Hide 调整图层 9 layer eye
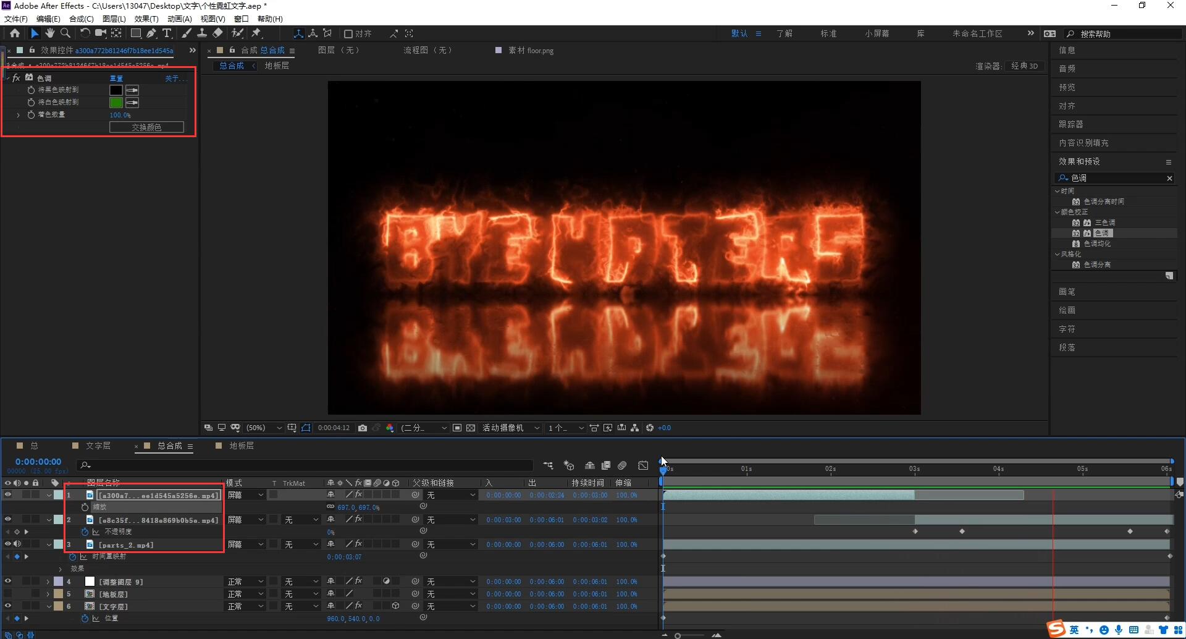The image size is (1186, 639). pyautogui.click(x=8, y=582)
